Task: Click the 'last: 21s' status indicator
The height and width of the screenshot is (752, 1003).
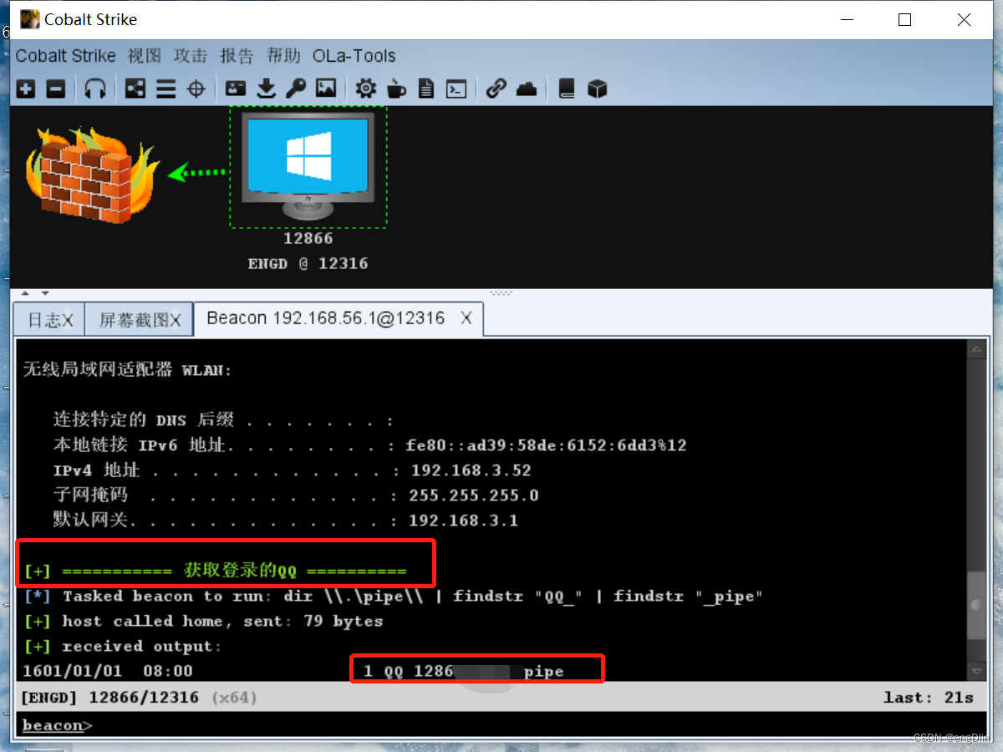Action: coord(929,697)
